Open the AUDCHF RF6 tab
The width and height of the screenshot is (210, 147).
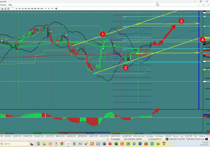click(104, 136)
